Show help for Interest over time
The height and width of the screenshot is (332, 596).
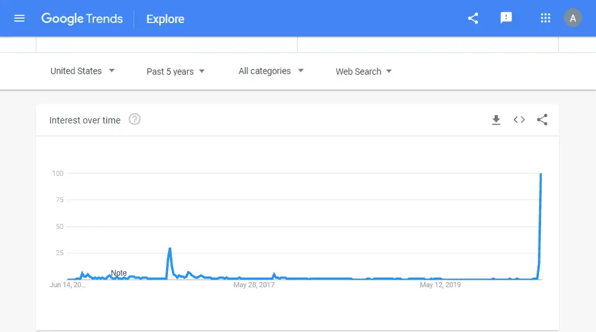click(134, 120)
